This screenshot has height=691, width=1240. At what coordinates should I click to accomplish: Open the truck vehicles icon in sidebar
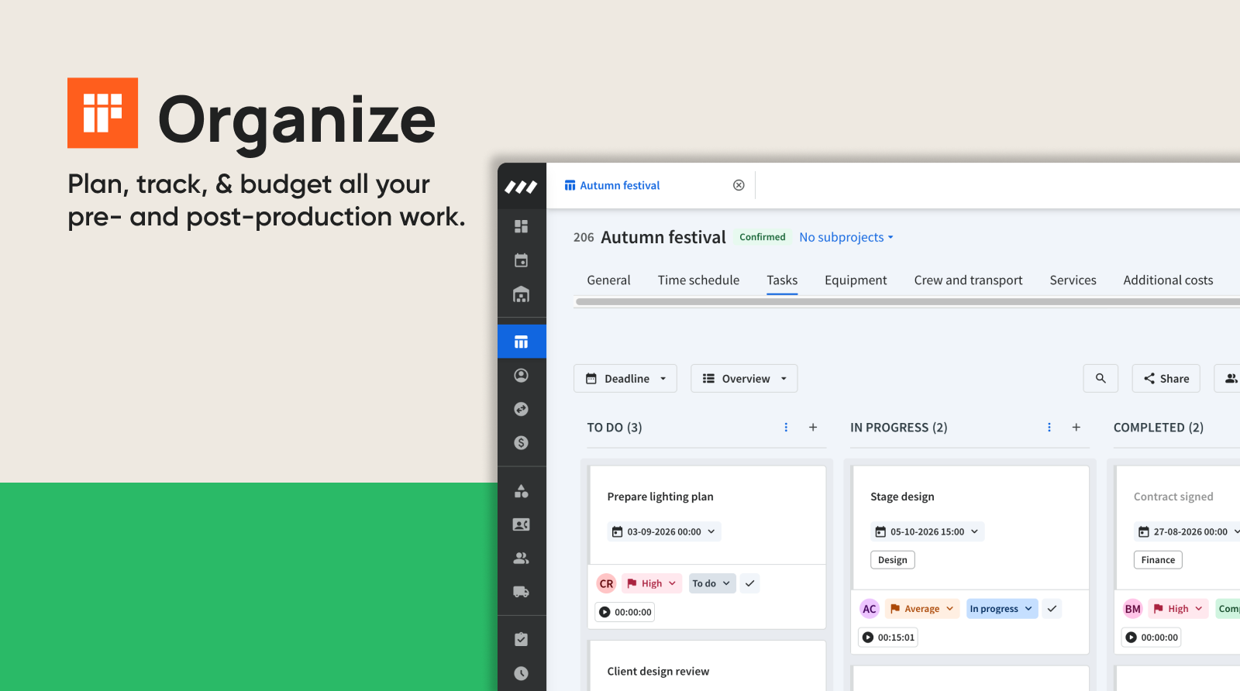pyautogui.click(x=521, y=592)
